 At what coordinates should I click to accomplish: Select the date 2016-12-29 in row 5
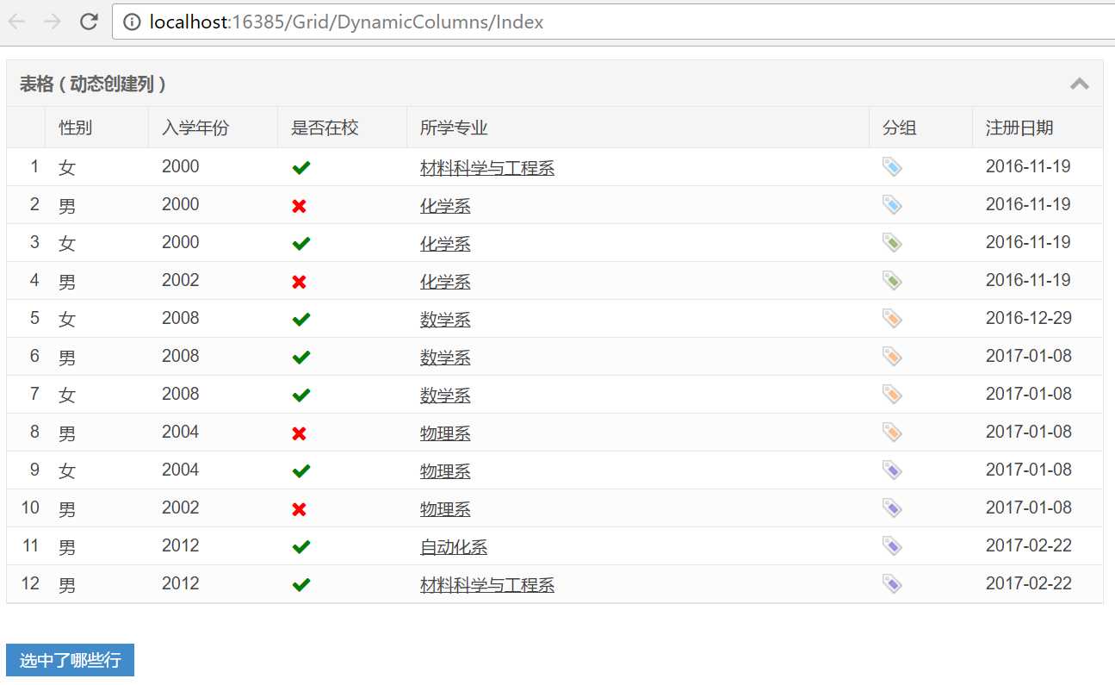pos(1029,318)
